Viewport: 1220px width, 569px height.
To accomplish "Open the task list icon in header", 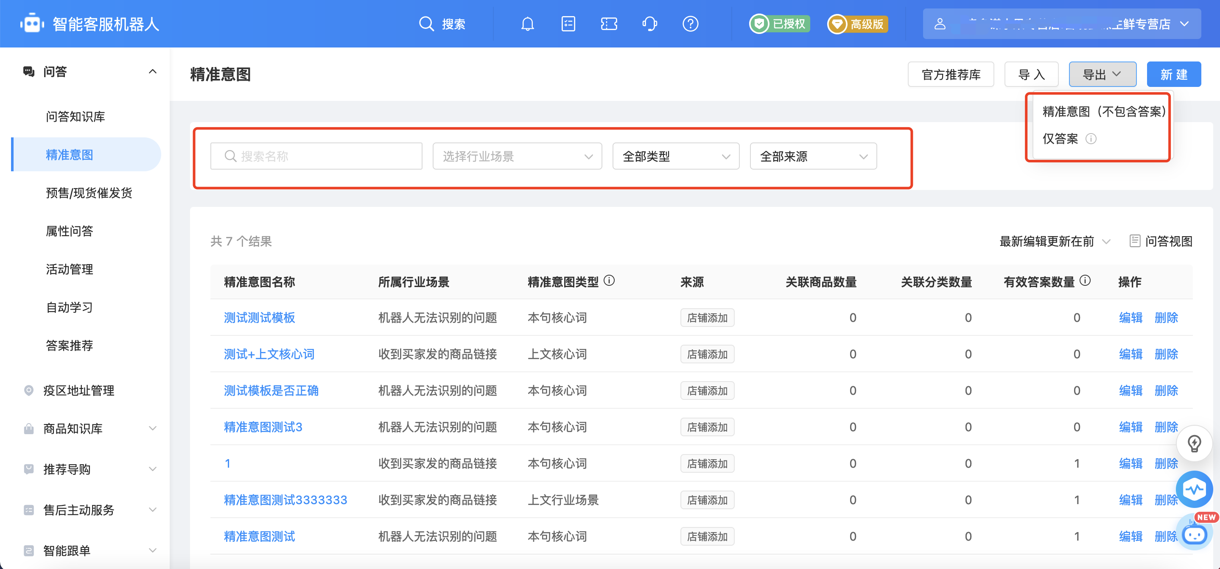I will [x=568, y=24].
